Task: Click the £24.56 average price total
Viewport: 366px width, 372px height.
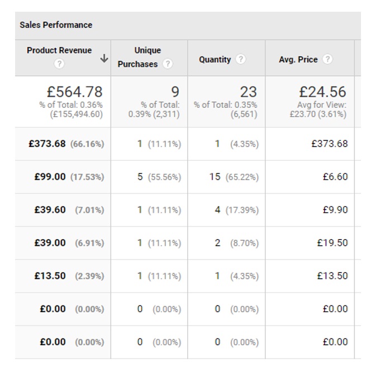Action: pyautogui.click(x=322, y=91)
